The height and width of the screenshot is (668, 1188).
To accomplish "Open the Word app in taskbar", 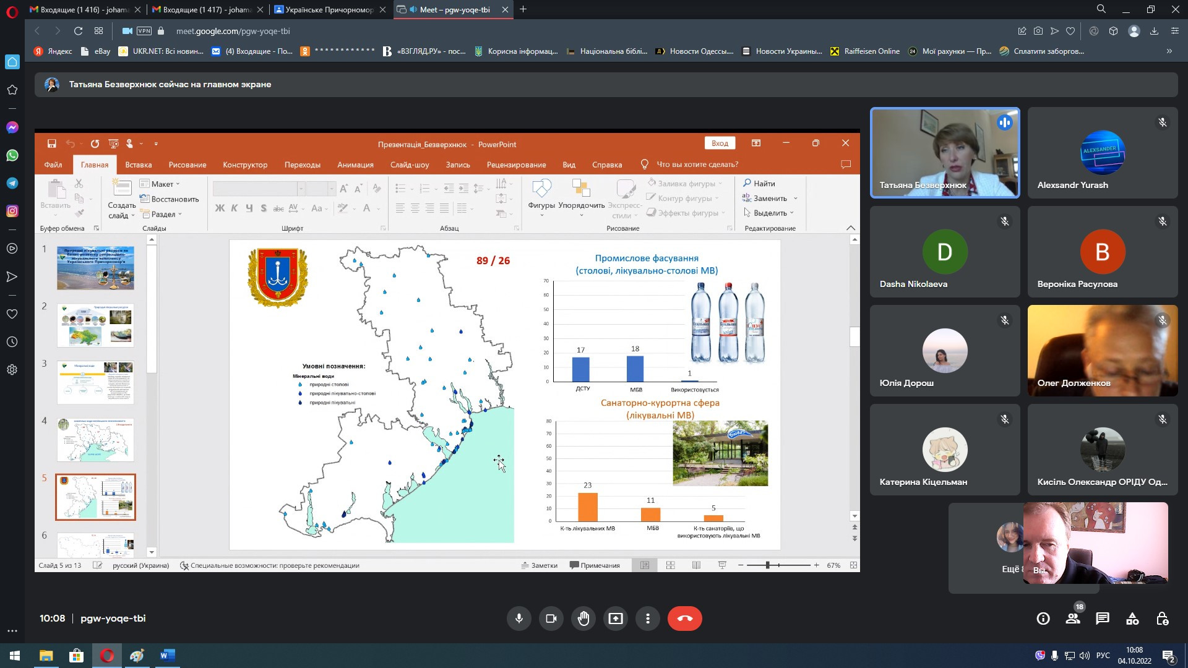I will [x=167, y=656].
